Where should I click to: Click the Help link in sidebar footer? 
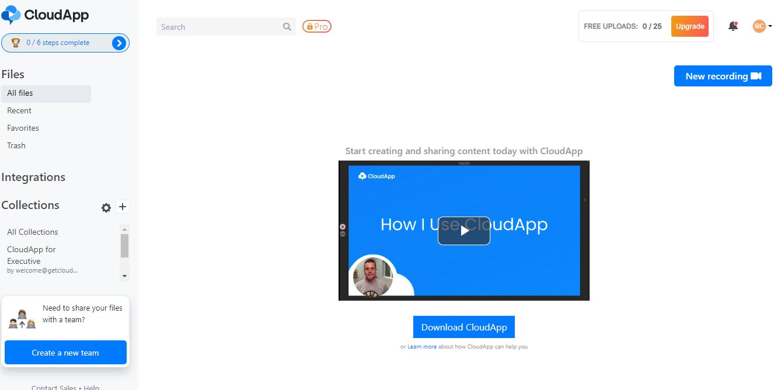coord(92,387)
